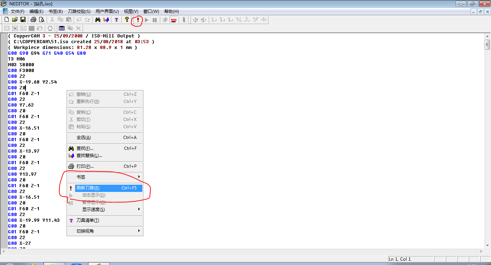This screenshot has height=265, width=491.
Task: Click the code line T3 M06
Action: coord(17,59)
